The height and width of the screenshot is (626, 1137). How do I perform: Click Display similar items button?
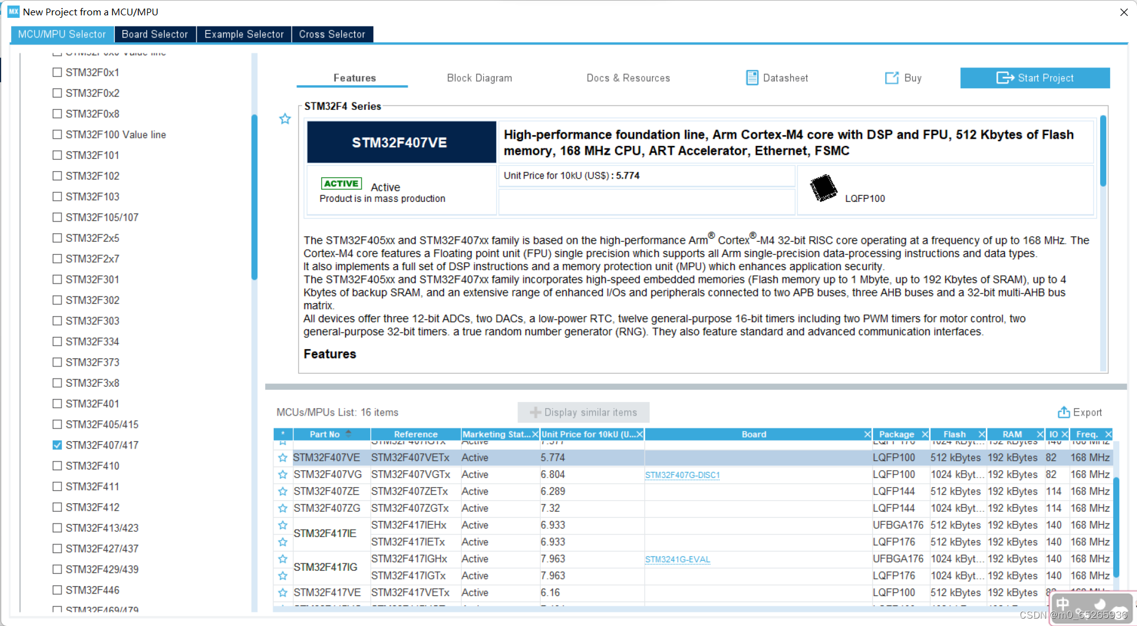point(583,412)
